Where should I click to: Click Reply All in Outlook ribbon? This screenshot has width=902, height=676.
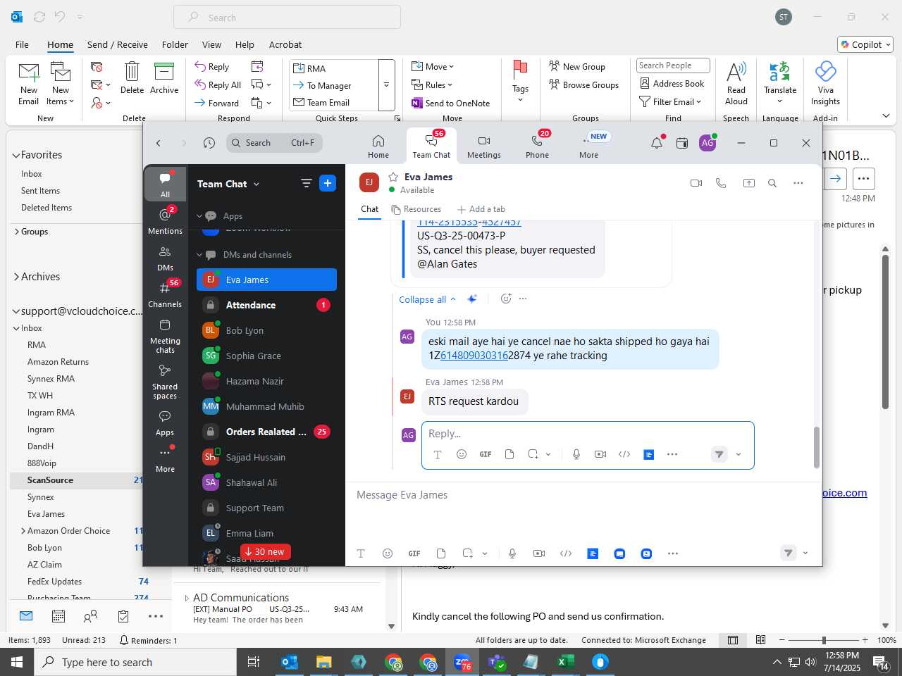218,84
